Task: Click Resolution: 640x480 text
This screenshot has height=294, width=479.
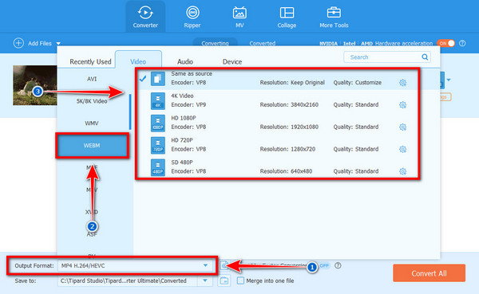Action: point(286,171)
